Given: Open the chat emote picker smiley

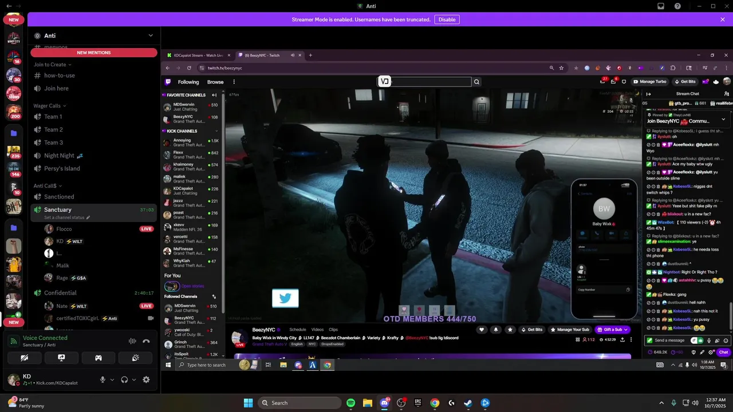Looking at the screenshot, I should coord(726,340).
